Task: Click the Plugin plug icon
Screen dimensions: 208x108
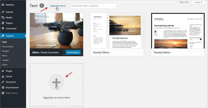Action: (x=3, y=71)
